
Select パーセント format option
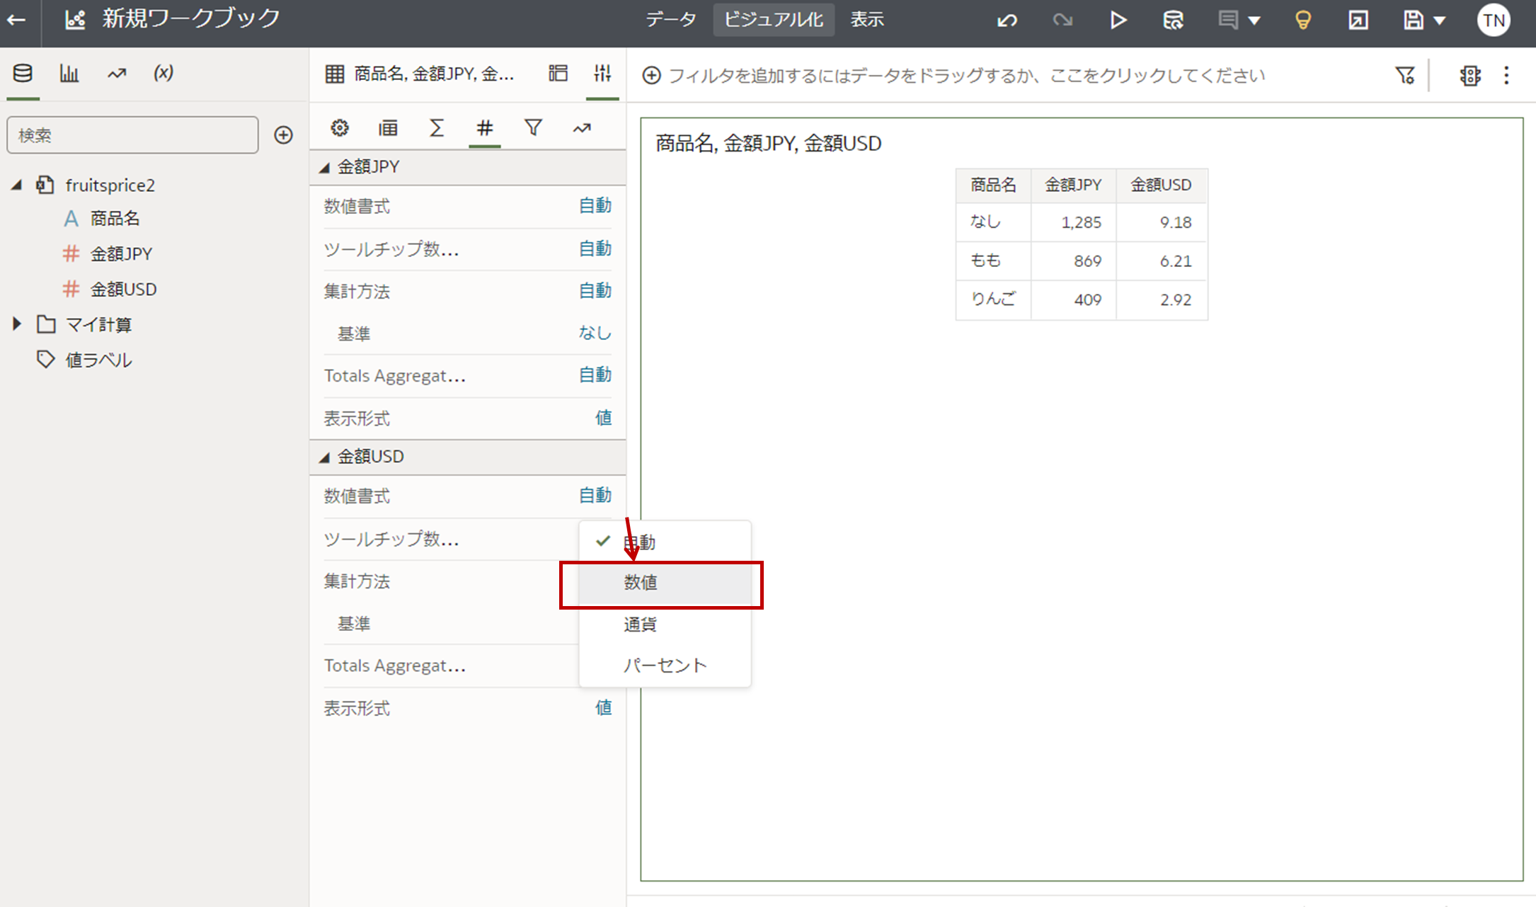pos(665,666)
